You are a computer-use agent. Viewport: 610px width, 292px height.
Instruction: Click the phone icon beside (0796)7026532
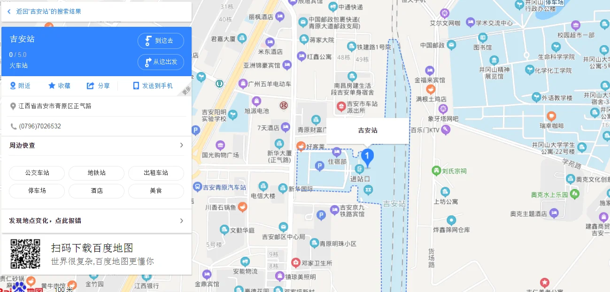click(13, 126)
